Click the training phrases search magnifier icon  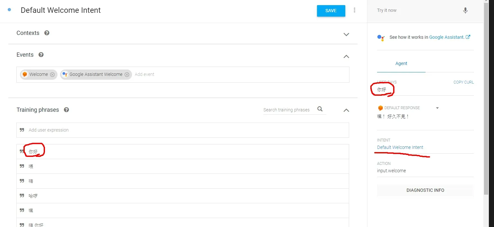(320, 109)
